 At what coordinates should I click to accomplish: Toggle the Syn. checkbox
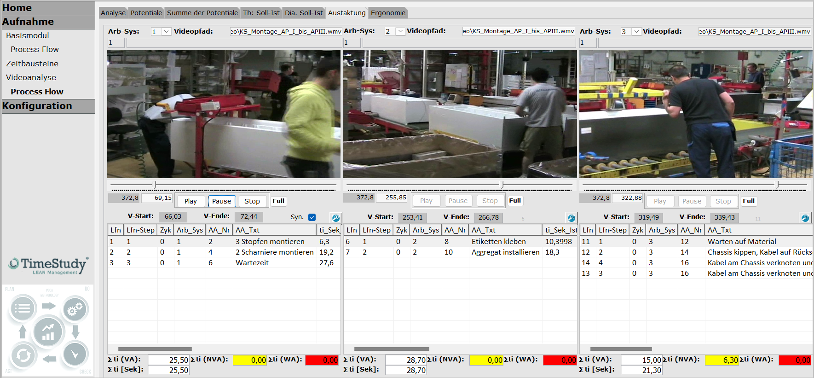pos(312,217)
